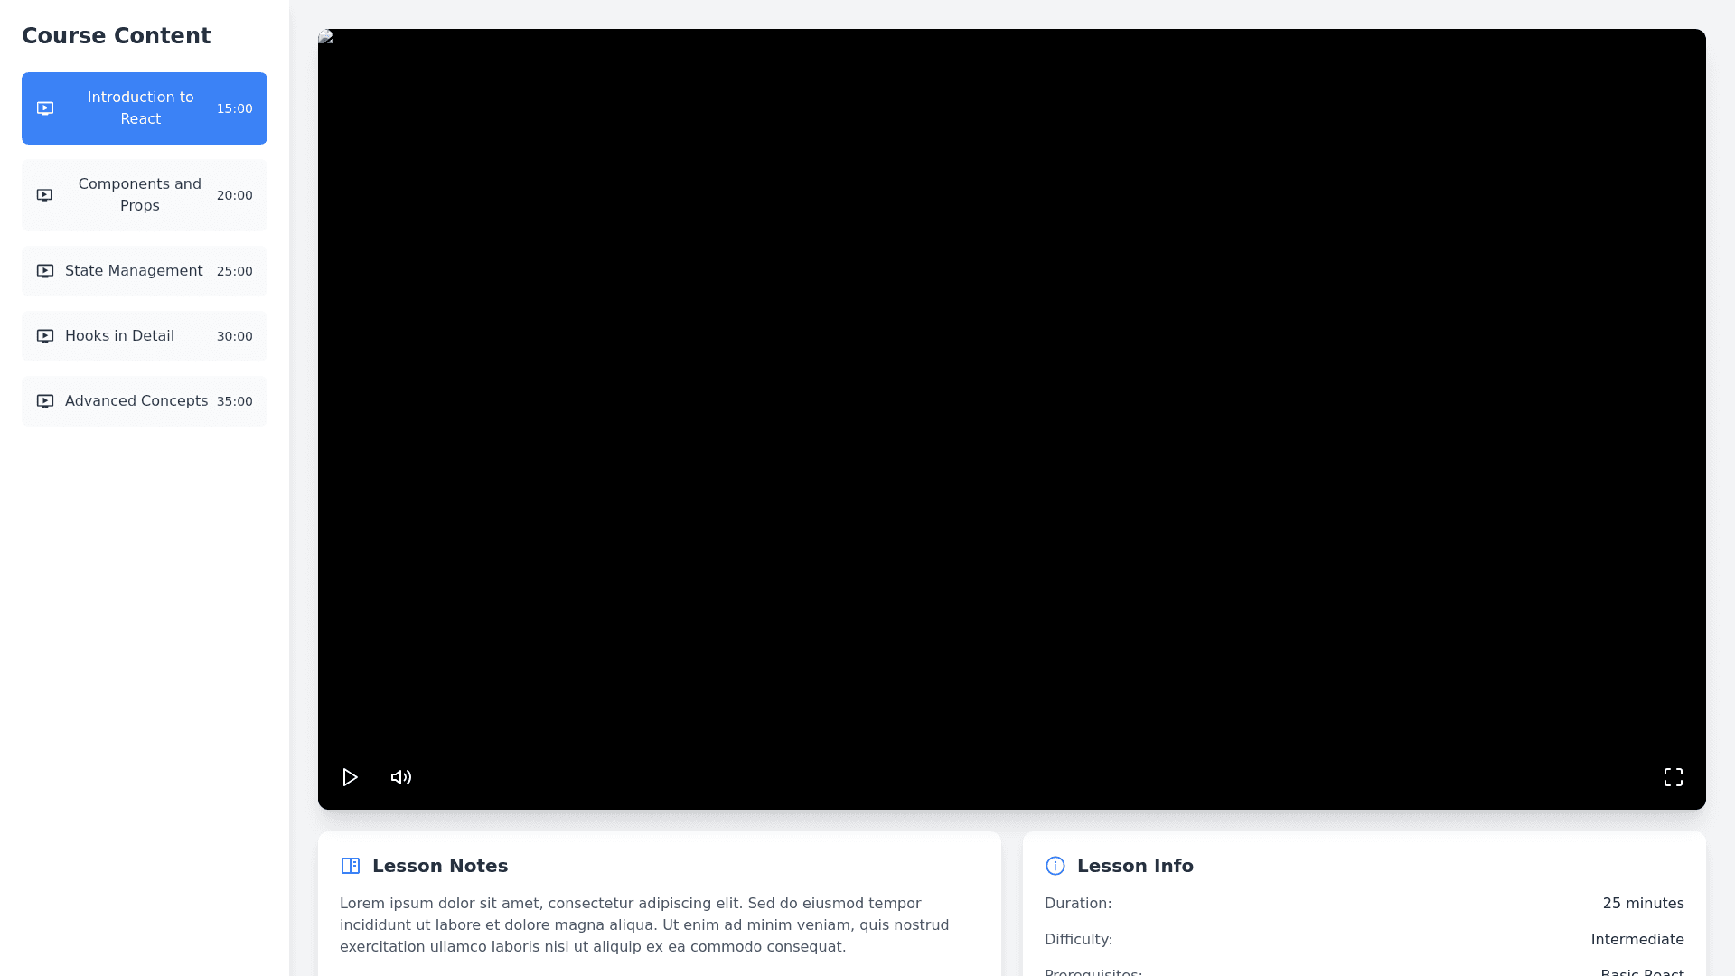Select the Advanced Concepts lesson

tap(136, 401)
